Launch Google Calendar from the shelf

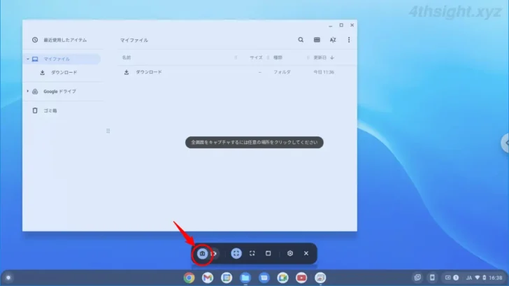[227, 278]
